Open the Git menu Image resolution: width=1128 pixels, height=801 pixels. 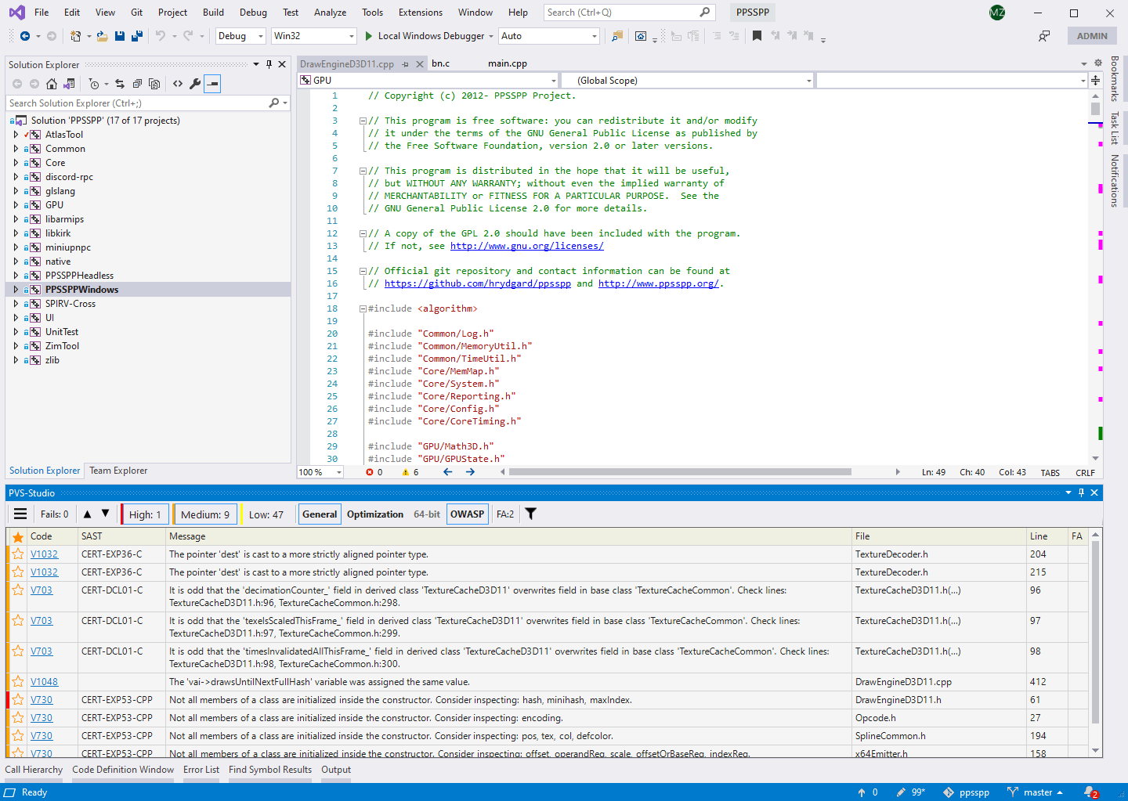pyautogui.click(x=136, y=13)
